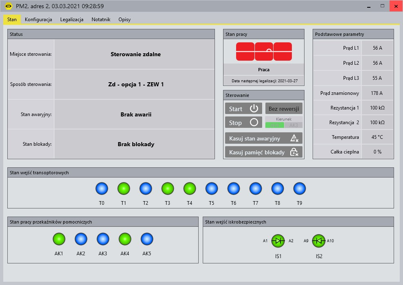Click Temperatura value 45 °C

(377, 137)
